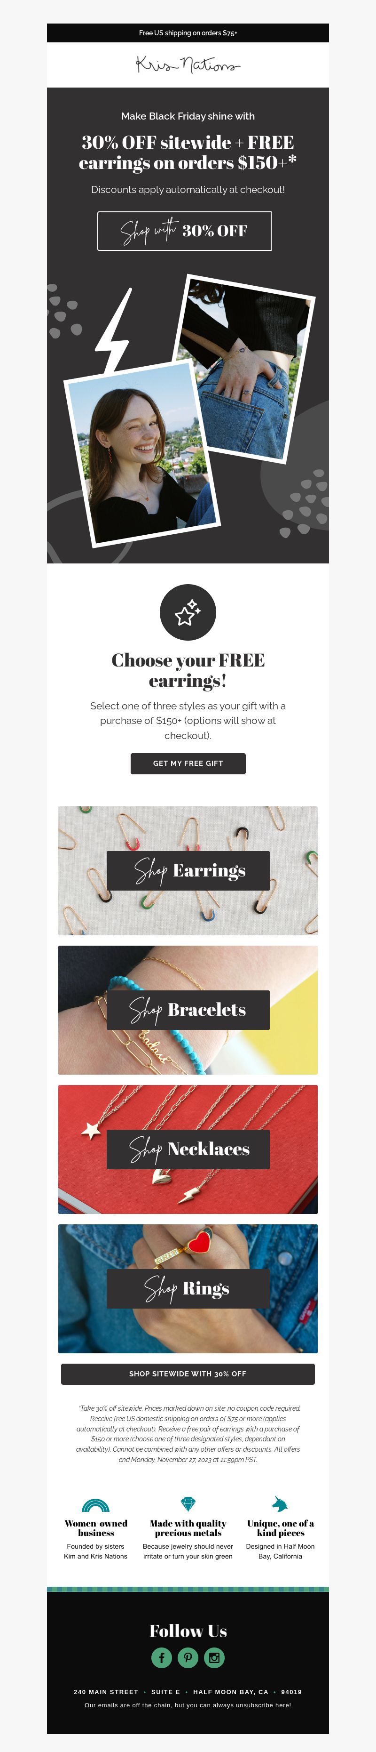376x1752 pixels.
Task: Click SHOP SITEWIDE WITH 30% OFF button
Action: coord(188,1374)
